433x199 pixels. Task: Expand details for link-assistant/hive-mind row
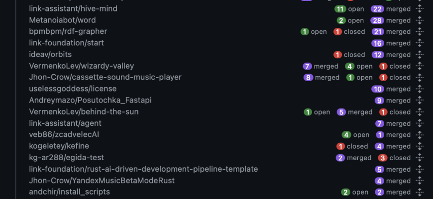[419, 9]
